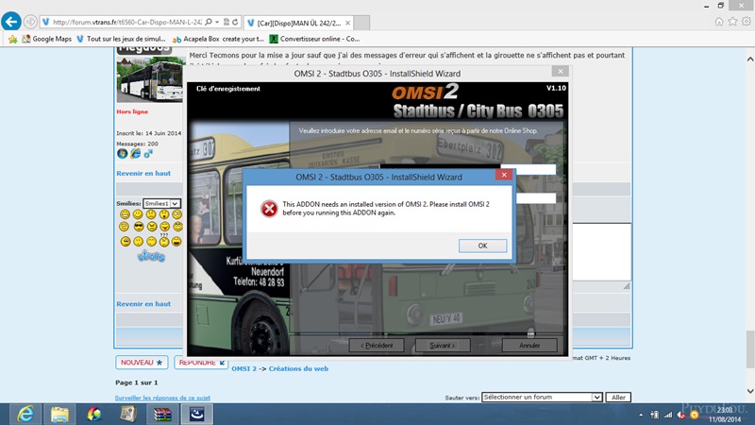Close the error dialog with red X
Viewport: 755px width, 425px height.
pos(504,175)
